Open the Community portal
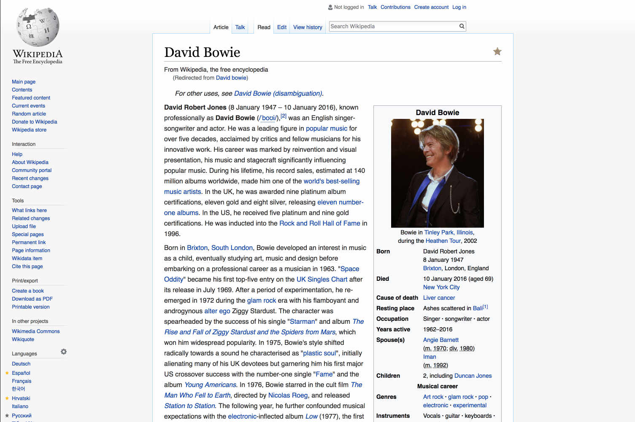Screen dimensions: 635x422 point(32,170)
